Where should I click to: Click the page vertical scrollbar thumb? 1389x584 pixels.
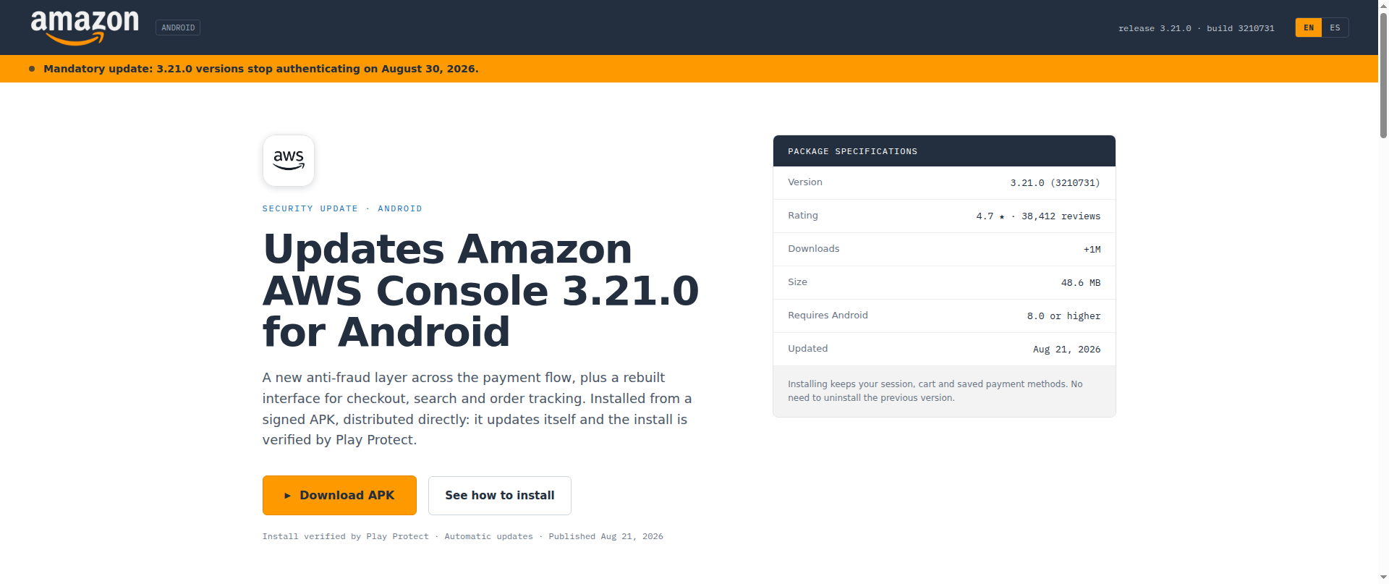coord(1383,74)
